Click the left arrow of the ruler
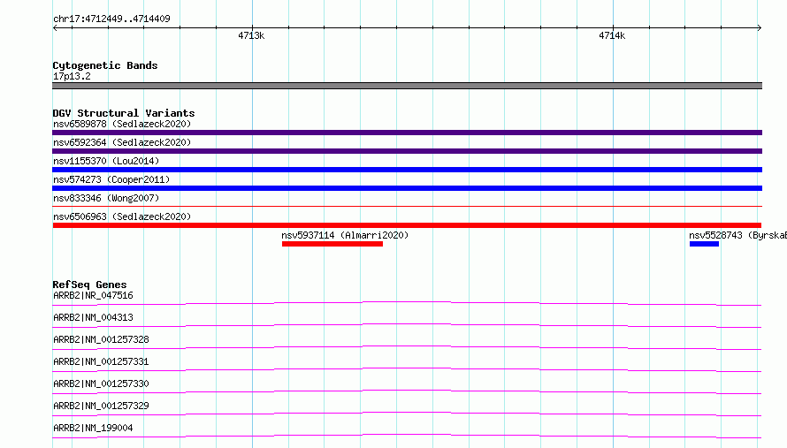Image resolution: width=787 pixels, height=448 pixels. click(55, 27)
